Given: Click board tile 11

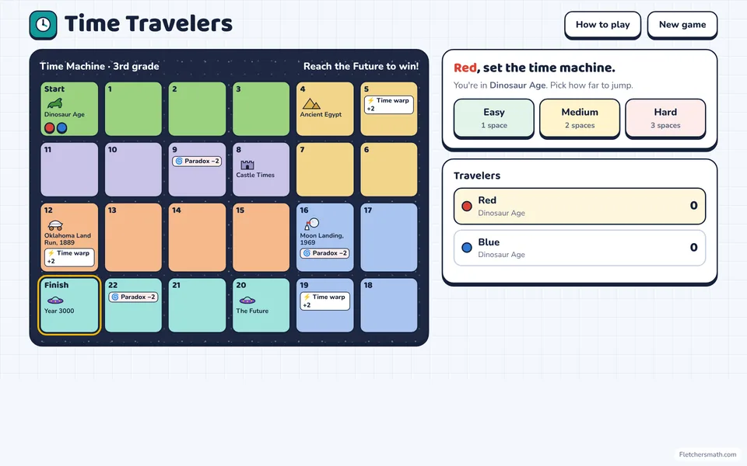Looking at the screenshot, I should click(69, 169).
